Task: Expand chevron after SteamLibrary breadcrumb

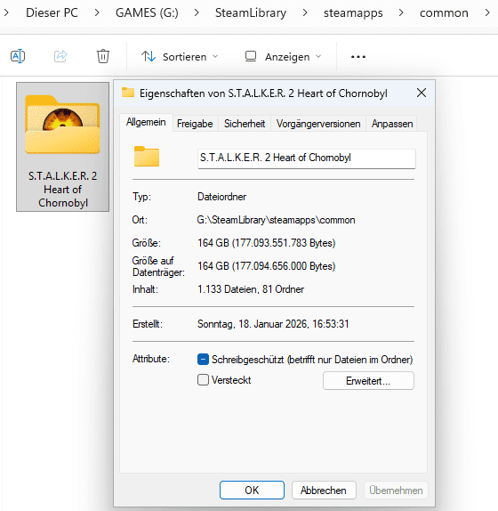Action: [305, 12]
